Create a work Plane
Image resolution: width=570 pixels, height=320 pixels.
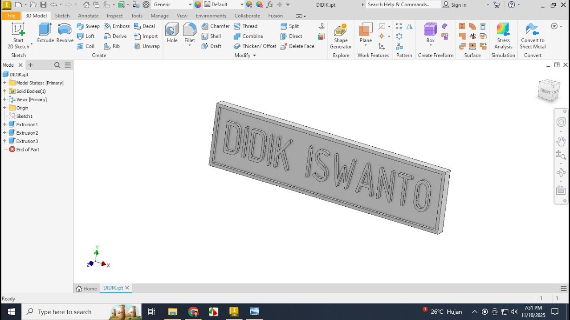(366, 33)
